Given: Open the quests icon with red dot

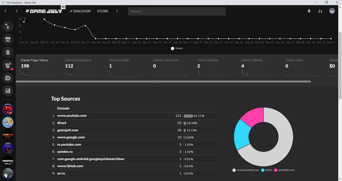Looking at the screenshot, I should (x=8, y=65).
